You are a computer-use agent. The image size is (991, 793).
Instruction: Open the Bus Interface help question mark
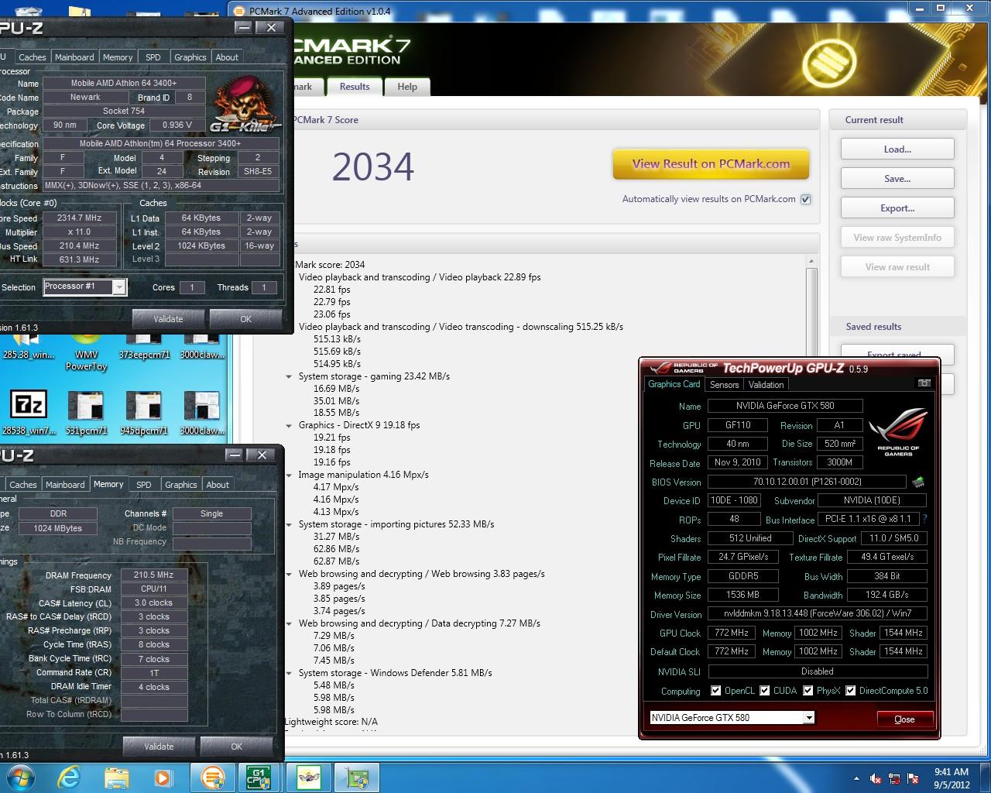(924, 519)
